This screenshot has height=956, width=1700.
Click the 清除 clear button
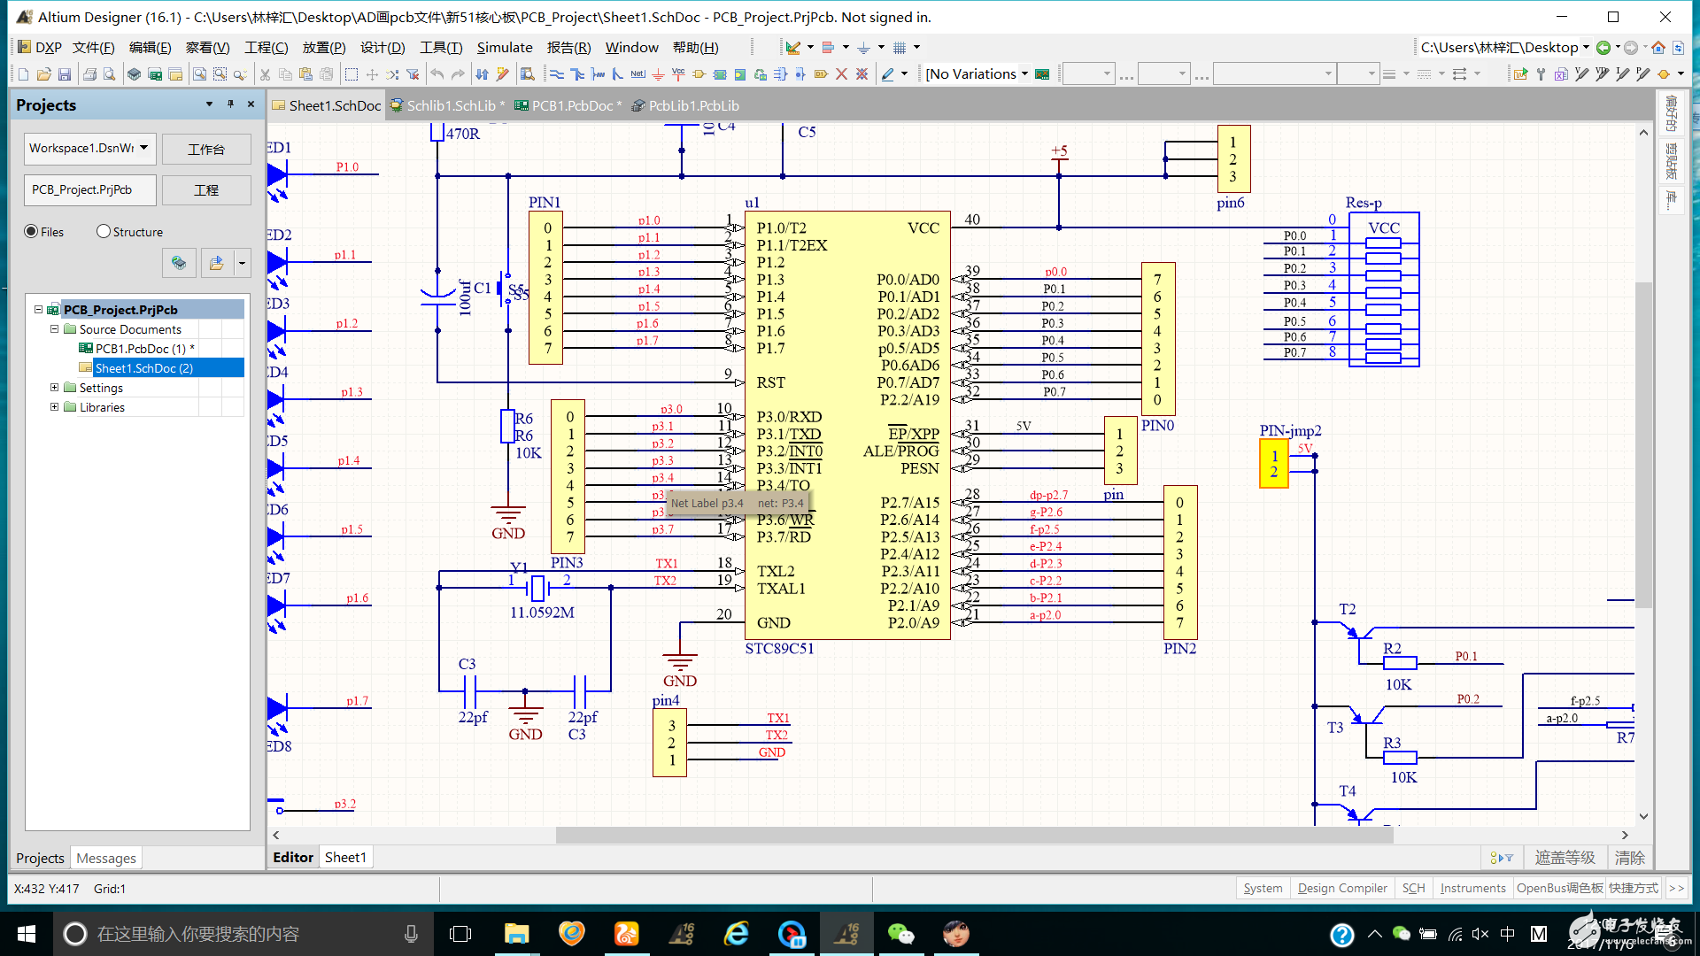(x=1630, y=857)
